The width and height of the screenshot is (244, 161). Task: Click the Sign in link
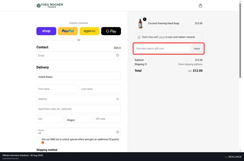(x=117, y=48)
